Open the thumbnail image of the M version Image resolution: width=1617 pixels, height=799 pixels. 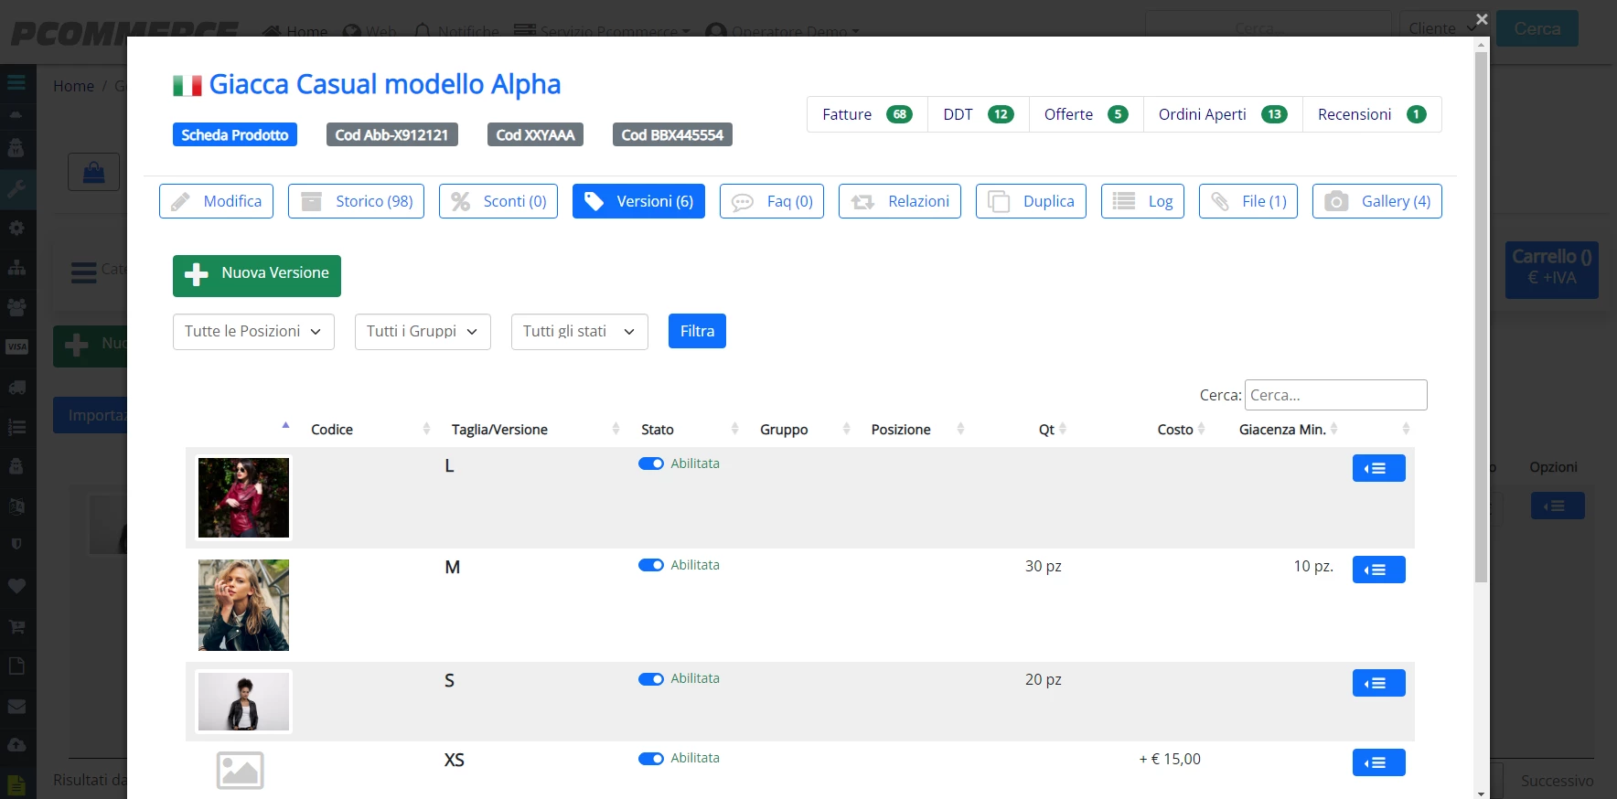[x=243, y=604]
